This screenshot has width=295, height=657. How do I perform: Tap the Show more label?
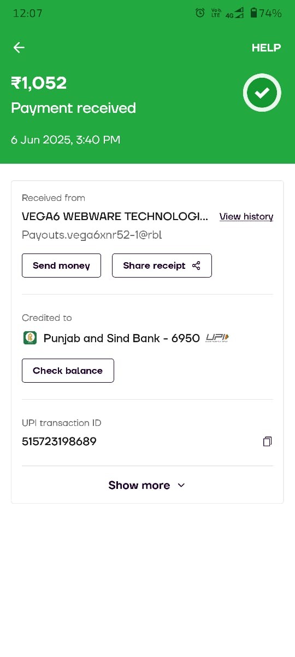point(139,485)
